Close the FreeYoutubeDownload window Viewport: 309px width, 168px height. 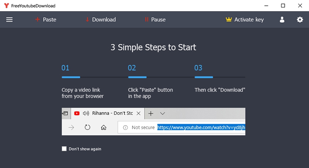(x=300, y=5)
